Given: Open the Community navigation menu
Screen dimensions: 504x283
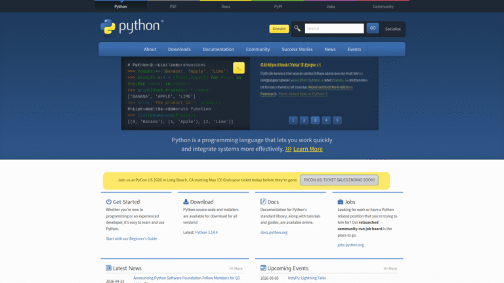Looking at the screenshot, I should pyautogui.click(x=258, y=49).
